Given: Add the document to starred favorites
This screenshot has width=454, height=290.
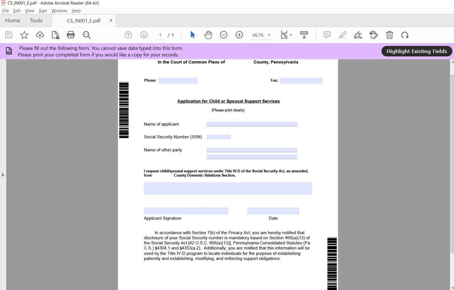Looking at the screenshot, I should pos(24,35).
